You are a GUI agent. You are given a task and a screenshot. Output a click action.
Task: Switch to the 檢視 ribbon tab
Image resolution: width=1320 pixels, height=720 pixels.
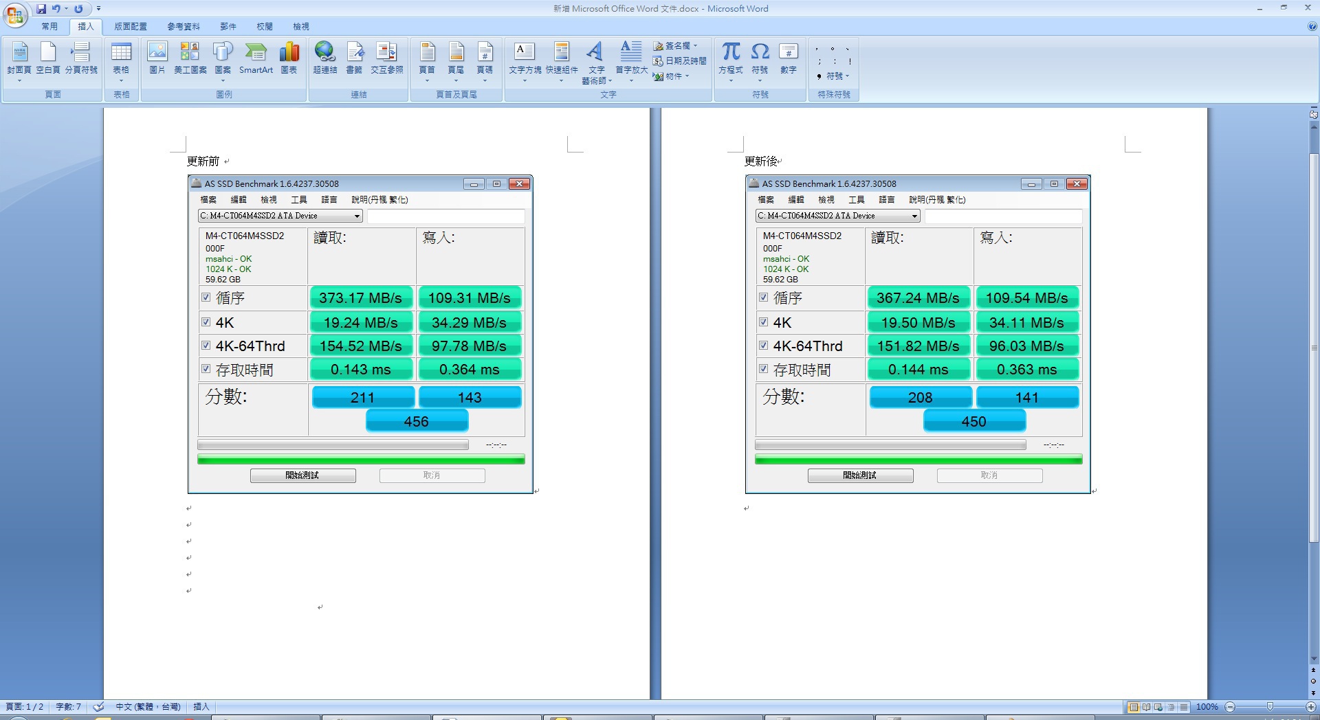(301, 27)
